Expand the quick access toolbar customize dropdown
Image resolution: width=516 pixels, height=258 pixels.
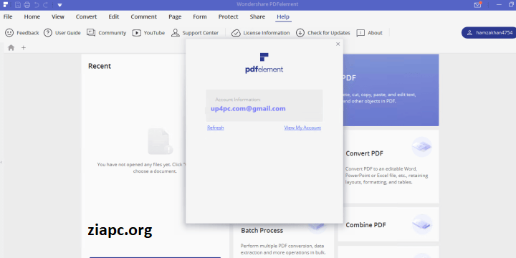click(59, 5)
